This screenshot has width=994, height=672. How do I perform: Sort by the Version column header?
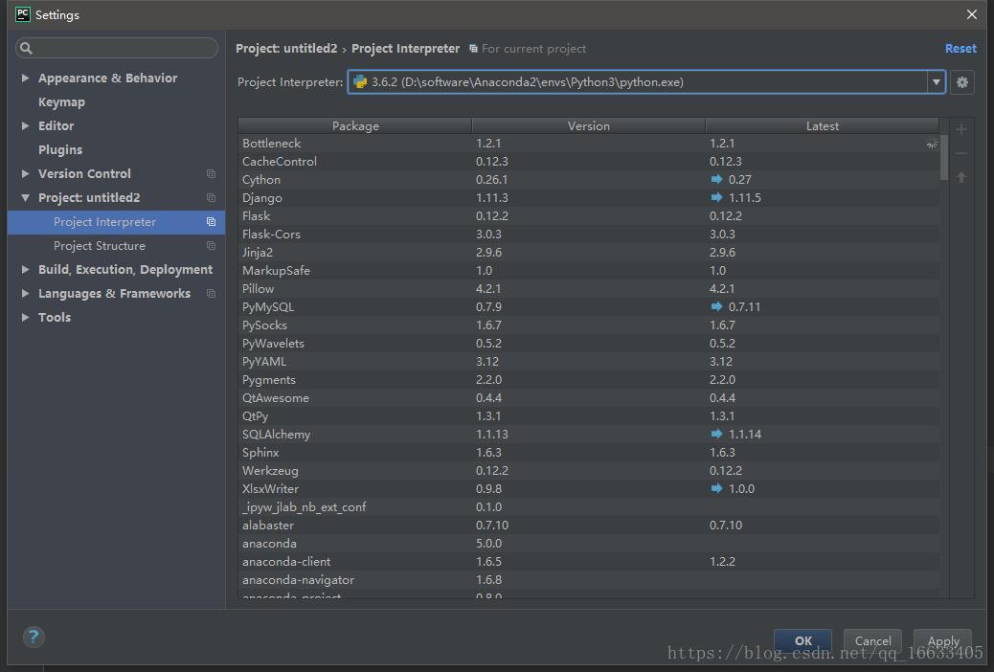coord(589,125)
